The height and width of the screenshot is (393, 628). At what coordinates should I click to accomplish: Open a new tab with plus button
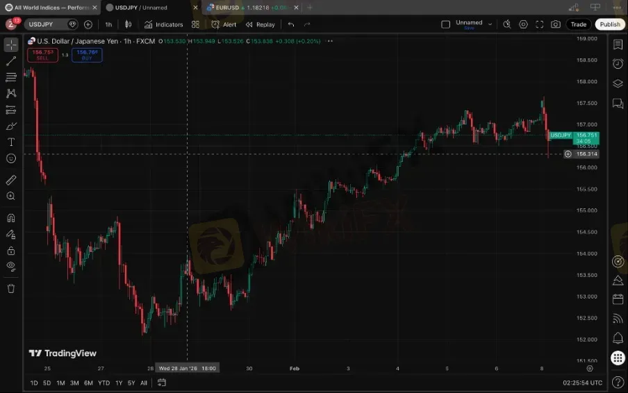(x=310, y=7)
